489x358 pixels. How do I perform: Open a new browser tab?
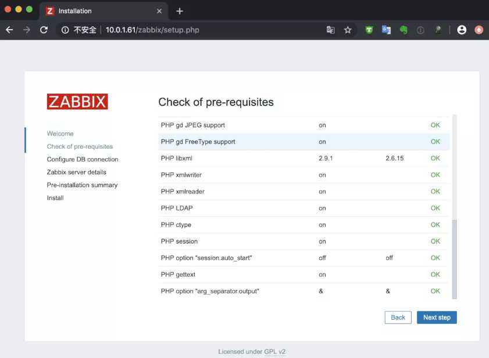click(180, 11)
